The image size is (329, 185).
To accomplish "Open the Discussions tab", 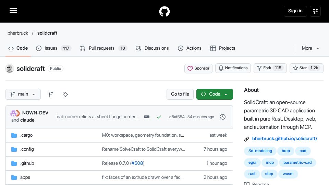I will pos(152,48).
